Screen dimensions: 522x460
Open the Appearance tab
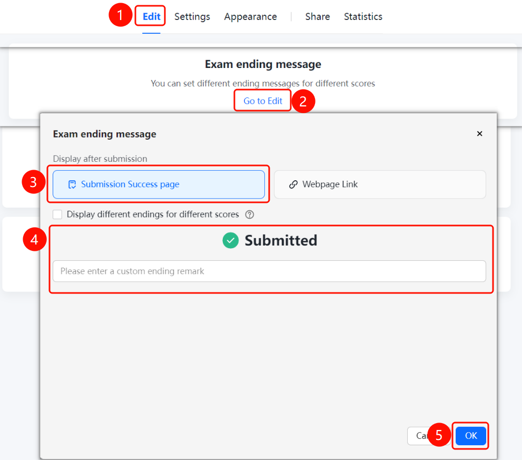pyautogui.click(x=250, y=16)
